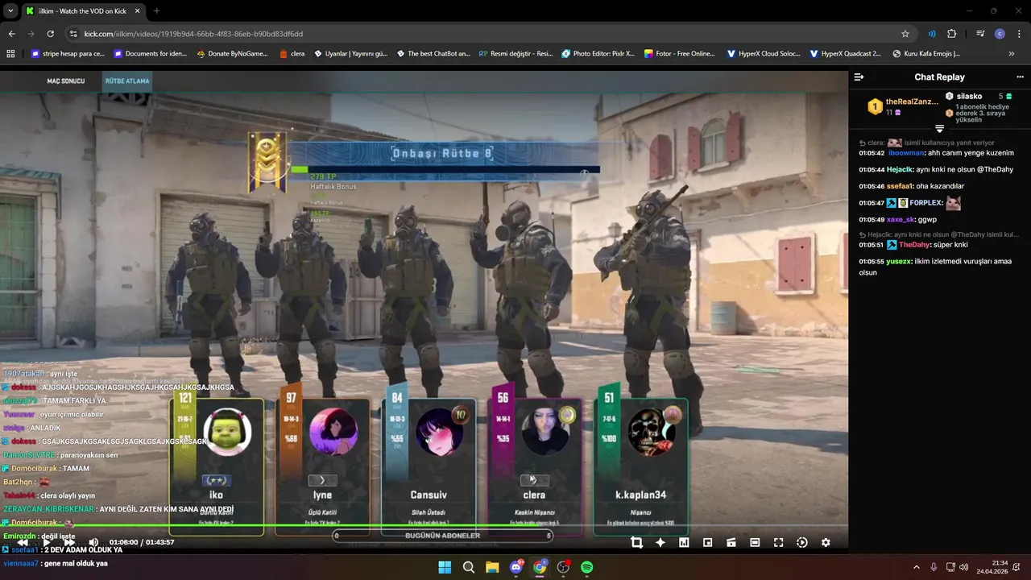This screenshot has width=1031, height=580.
Task: View site information icon in address bar
Action: pos(73,34)
